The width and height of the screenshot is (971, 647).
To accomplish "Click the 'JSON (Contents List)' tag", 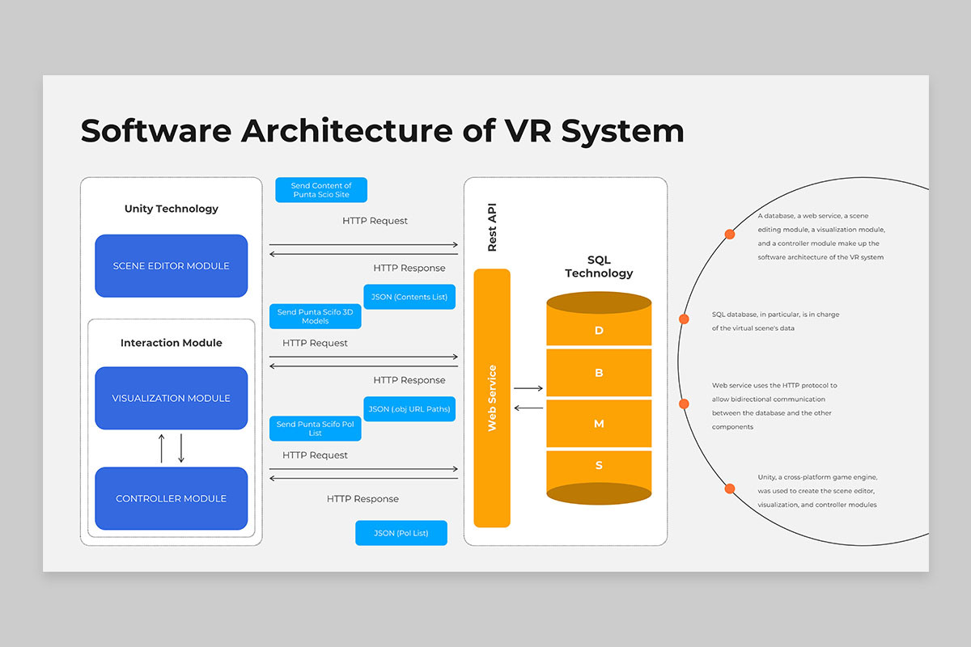I will (x=409, y=297).
